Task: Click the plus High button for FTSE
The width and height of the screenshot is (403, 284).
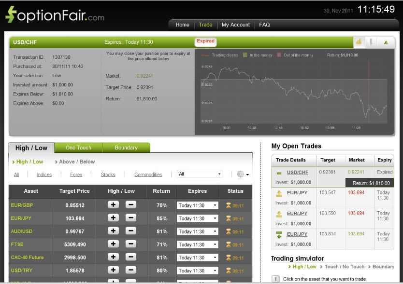Action: point(114,243)
